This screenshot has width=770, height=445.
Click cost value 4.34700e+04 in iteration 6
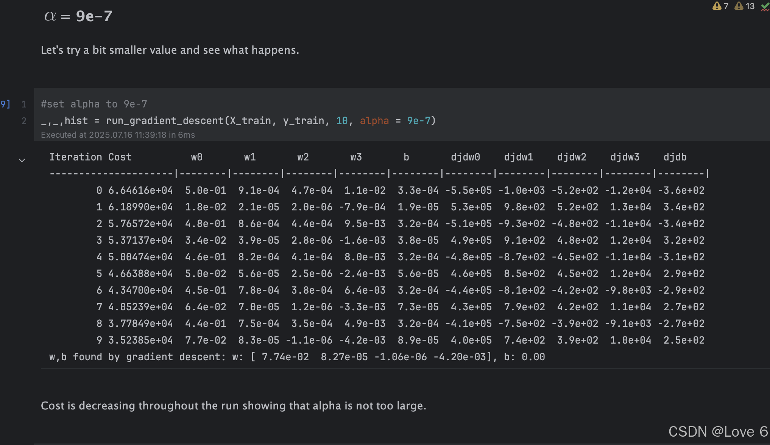140,290
